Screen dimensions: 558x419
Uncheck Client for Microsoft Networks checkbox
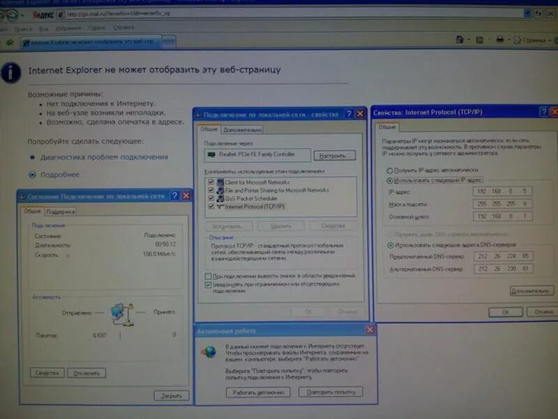tap(211, 182)
